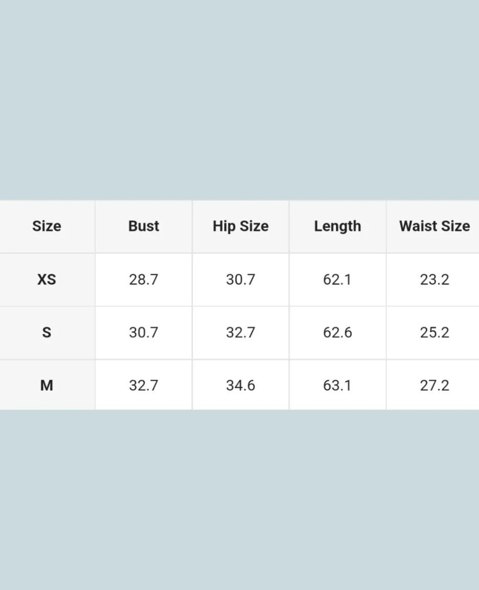Select the M hip size value 34.6
The height and width of the screenshot is (590, 479).
click(240, 385)
